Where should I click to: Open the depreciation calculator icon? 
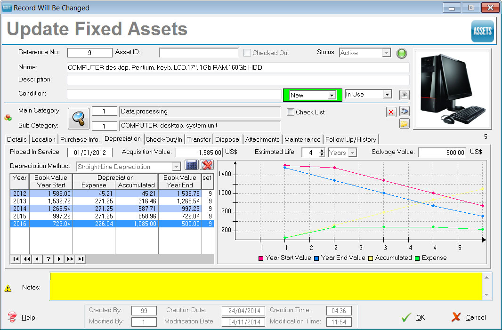(x=191, y=165)
